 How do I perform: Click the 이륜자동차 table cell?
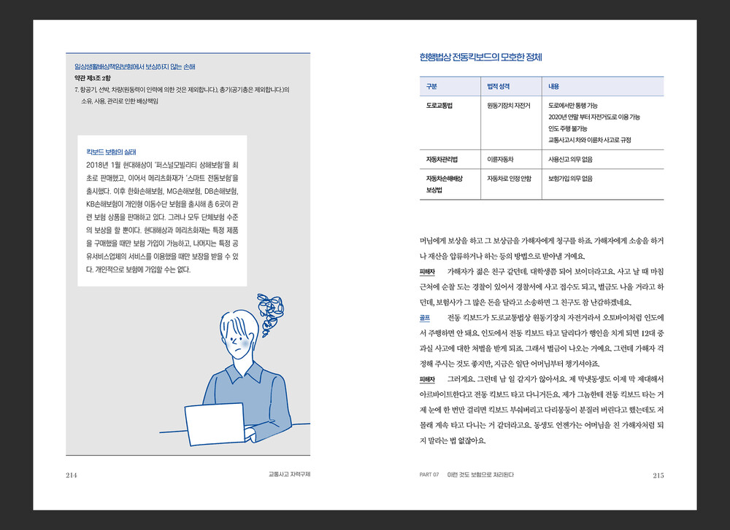(501, 159)
